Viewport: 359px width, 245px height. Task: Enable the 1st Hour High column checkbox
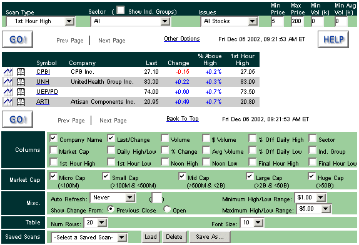pos(54,162)
